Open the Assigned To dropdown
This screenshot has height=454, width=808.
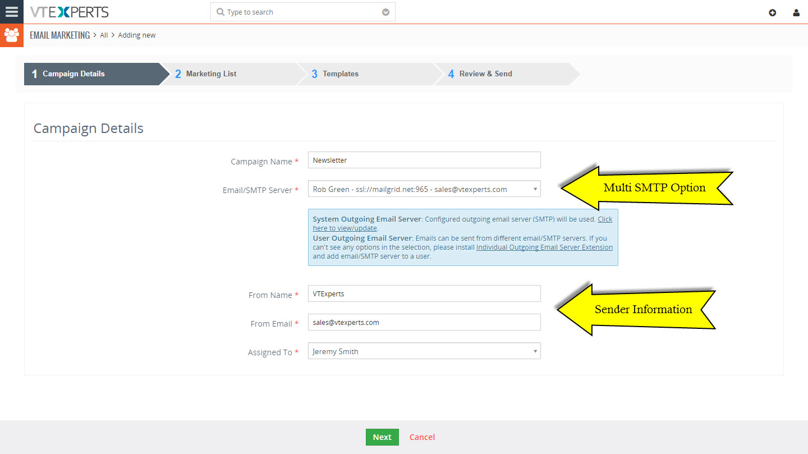point(424,351)
